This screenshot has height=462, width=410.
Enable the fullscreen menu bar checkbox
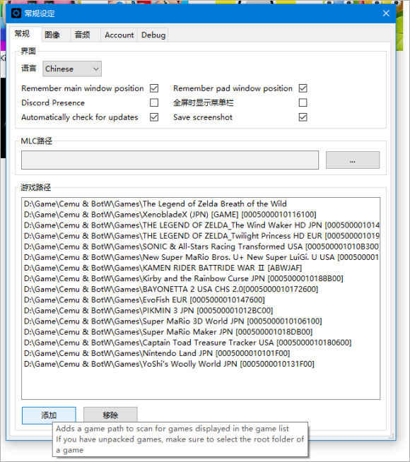click(303, 102)
